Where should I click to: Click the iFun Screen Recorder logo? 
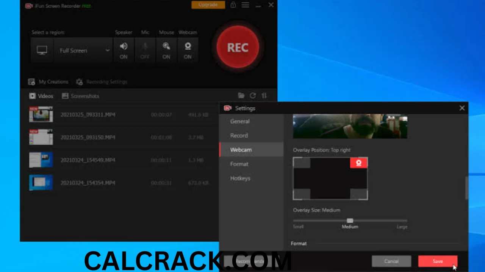[x=28, y=6]
